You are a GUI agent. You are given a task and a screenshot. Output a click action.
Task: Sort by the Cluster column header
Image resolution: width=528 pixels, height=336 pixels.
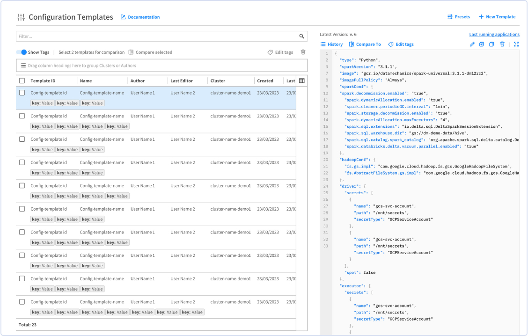[x=218, y=81]
